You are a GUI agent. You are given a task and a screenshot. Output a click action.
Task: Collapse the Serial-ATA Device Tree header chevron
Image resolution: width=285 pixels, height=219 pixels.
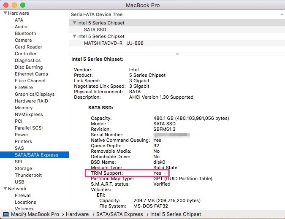(282, 14)
